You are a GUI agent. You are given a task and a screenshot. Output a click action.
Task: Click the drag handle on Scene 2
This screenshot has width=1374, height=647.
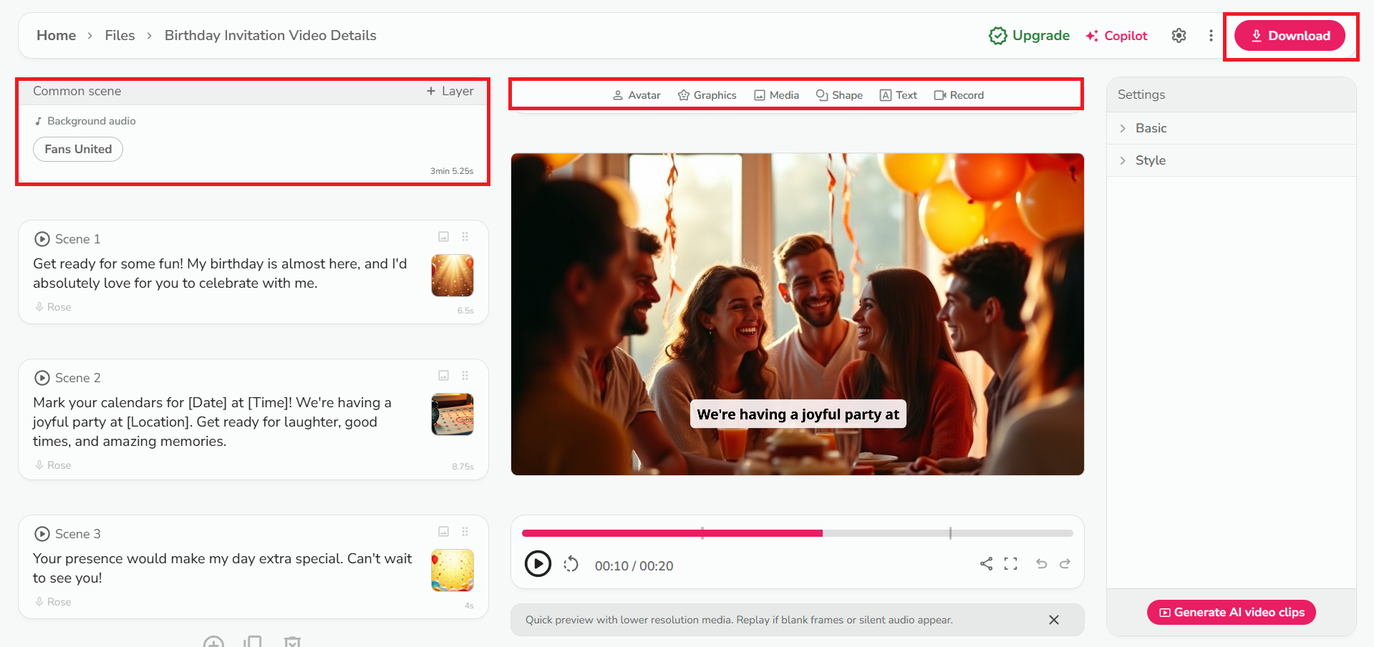point(465,376)
